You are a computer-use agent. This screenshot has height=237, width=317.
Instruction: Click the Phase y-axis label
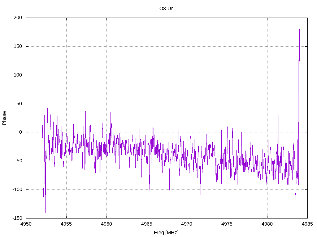click(4, 118)
